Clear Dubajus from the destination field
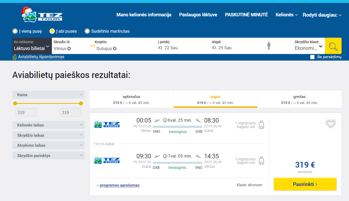 click(115, 48)
